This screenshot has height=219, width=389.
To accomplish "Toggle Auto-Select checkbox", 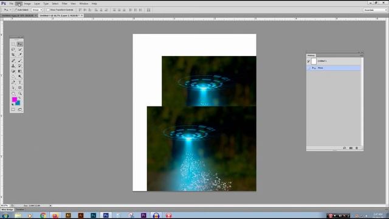I will click(15, 10).
